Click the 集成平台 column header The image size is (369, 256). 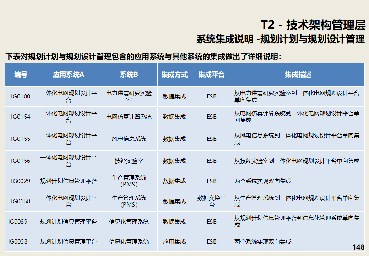pyautogui.click(x=212, y=74)
